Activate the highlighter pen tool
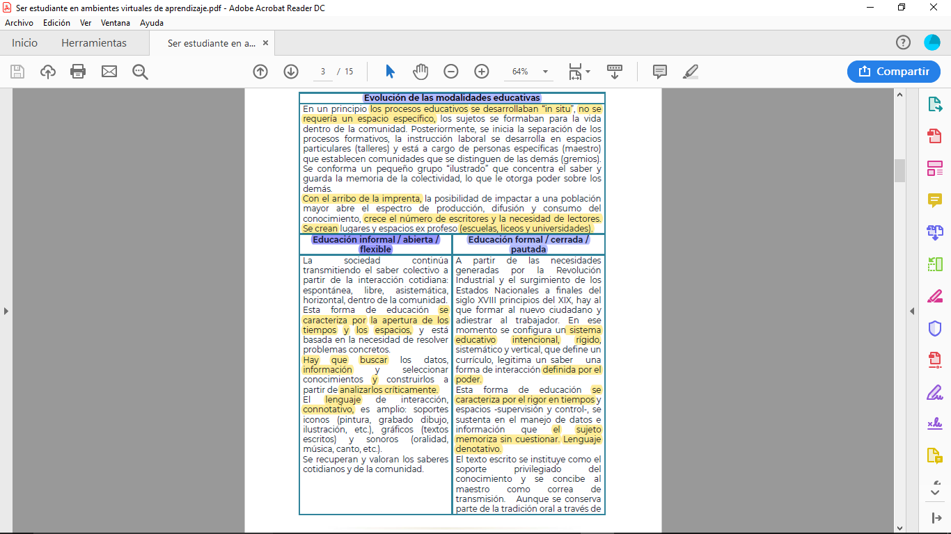 pos(690,72)
